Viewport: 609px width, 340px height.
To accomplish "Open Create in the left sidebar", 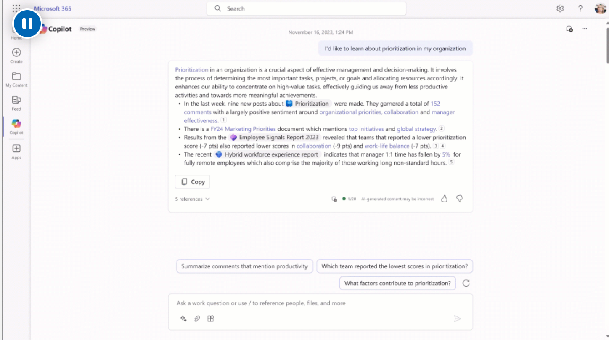I will click(x=16, y=56).
